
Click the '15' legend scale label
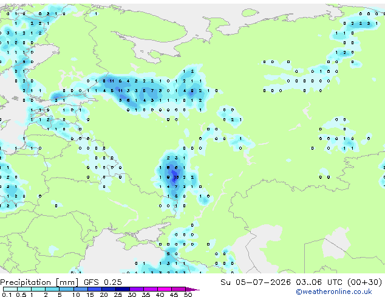[x=90, y=295]
